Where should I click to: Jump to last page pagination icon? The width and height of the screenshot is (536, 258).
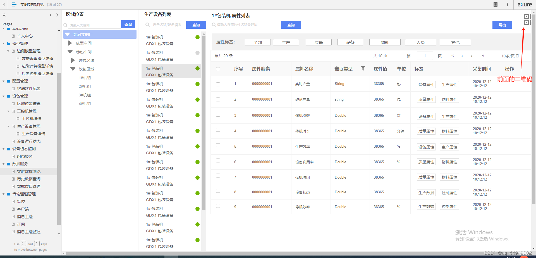coord(482,56)
